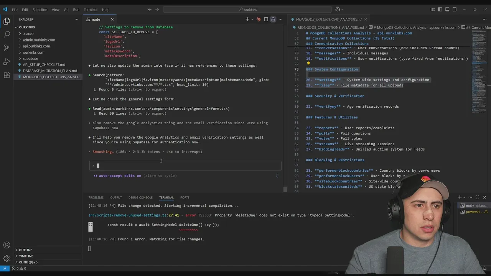
Task: Switch to the DEBUG CONSOLE tab
Action: click(140, 197)
